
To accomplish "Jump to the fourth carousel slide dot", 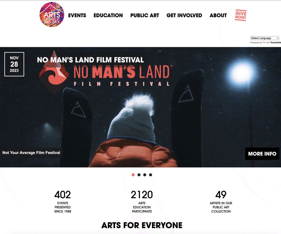I will (151, 175).
